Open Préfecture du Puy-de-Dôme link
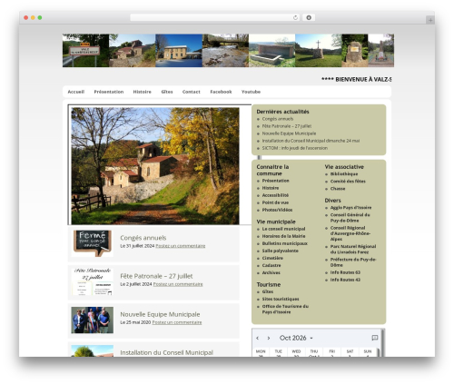 (x=353, y=262)
